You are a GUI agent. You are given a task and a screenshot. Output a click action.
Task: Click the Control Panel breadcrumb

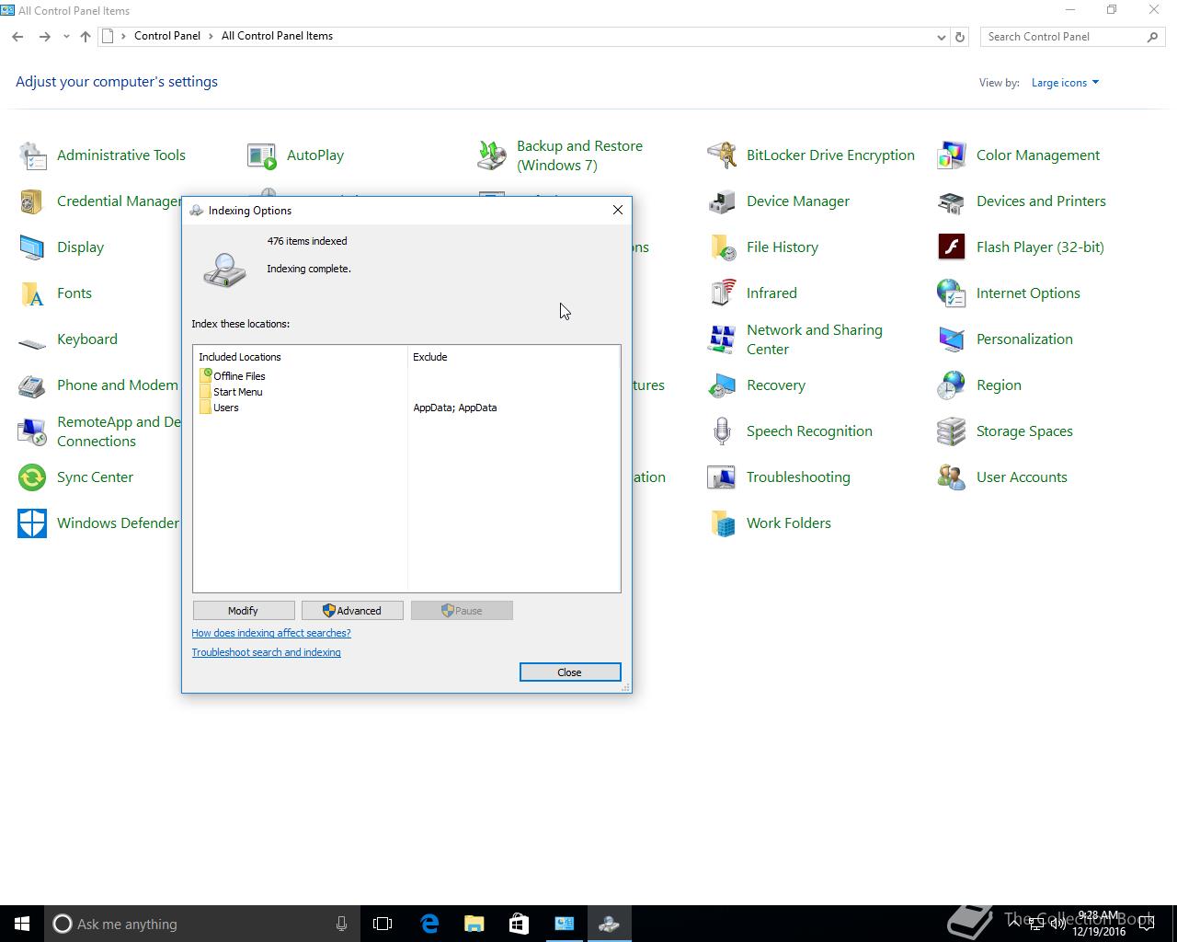coord(167,36)
